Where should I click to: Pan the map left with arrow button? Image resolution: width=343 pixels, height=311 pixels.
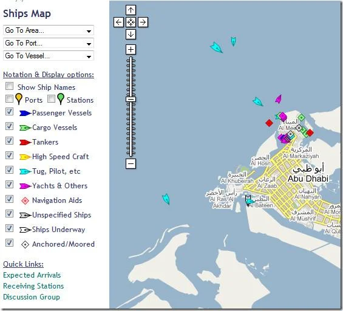tap(118, 22)
